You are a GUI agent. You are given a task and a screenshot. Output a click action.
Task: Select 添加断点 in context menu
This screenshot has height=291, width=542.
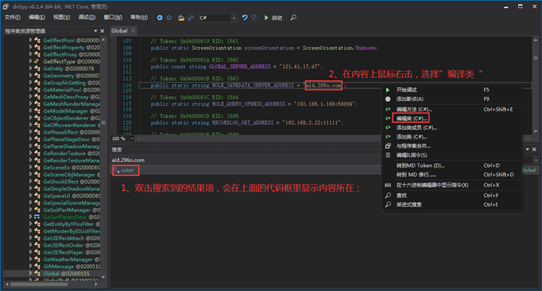tap(410, 99)
